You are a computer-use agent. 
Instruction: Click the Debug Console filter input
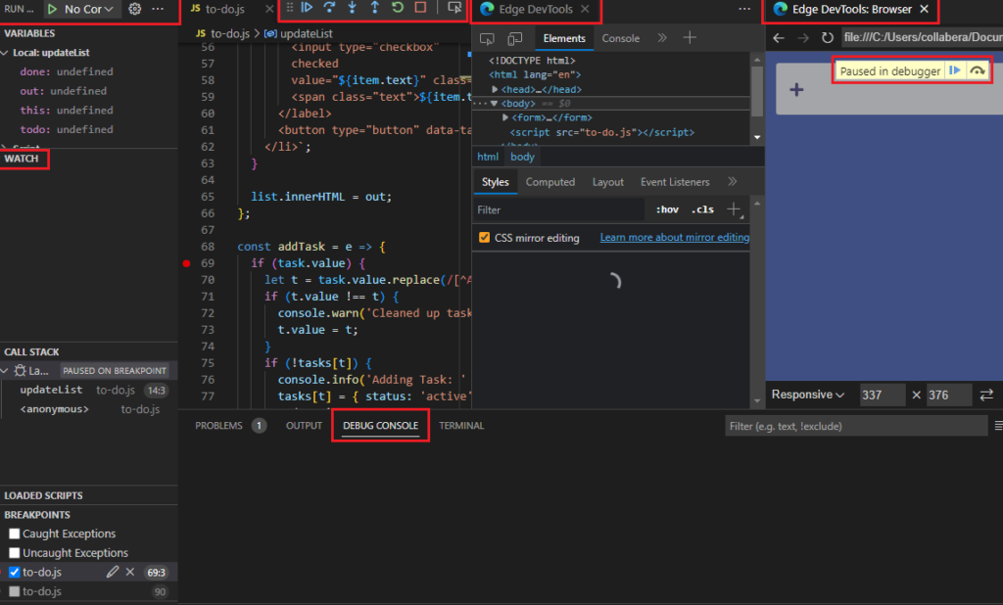(856, 426)
